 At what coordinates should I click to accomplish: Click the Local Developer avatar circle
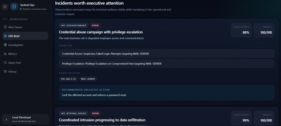(x=7, y=119)
